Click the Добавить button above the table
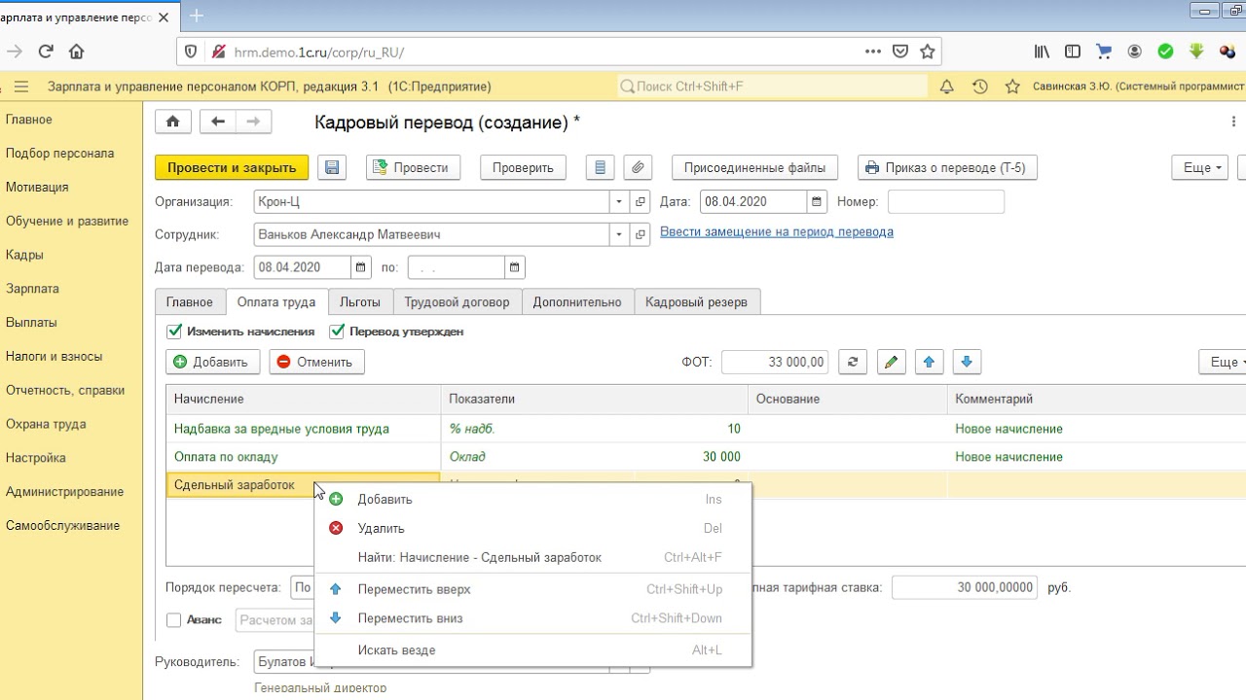The image size is (1246, 700). 212,362
